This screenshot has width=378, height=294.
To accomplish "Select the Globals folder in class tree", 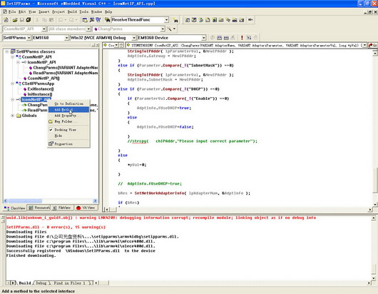I will click(29, 116).
